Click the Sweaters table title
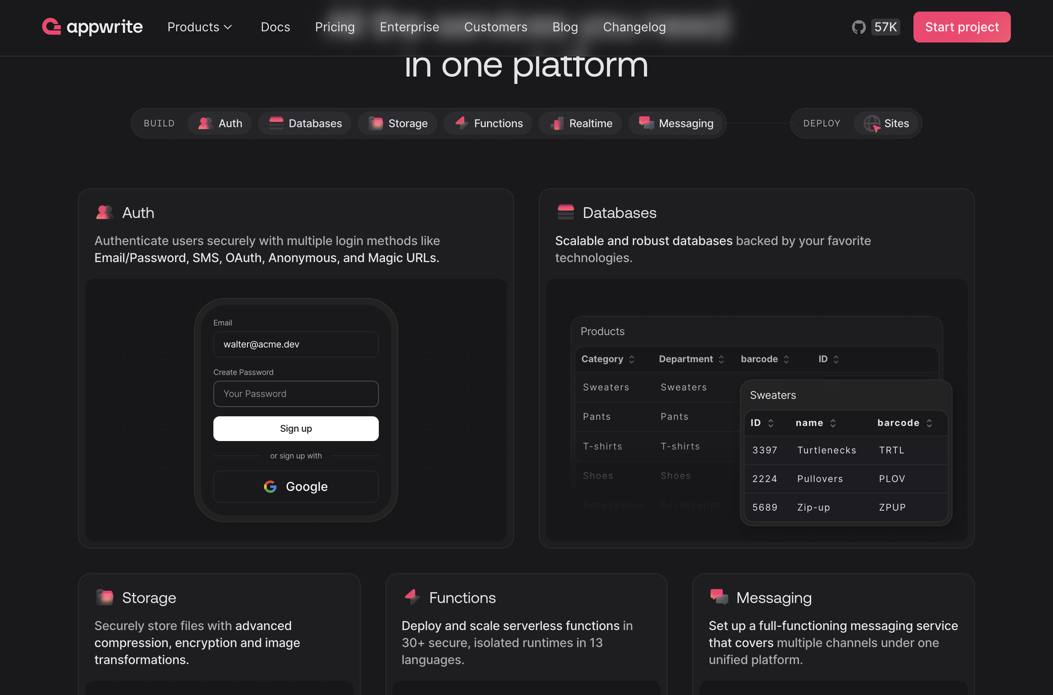 click(773, 395)
